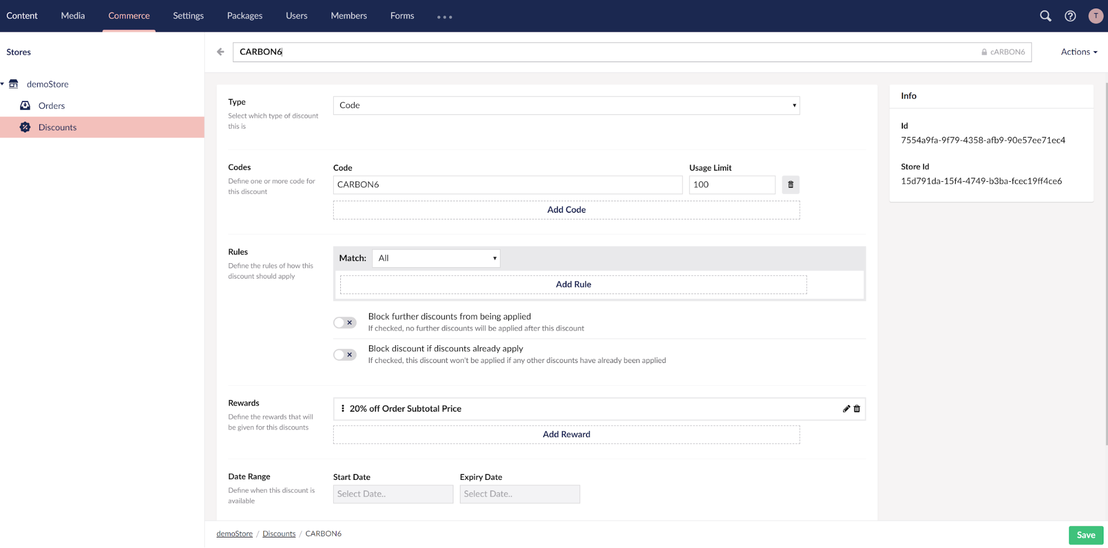The width and height of the screenshot is (1108, 548).
Task: Go to the Settings section
Action: pyautogui.click(x=188, y=16)
